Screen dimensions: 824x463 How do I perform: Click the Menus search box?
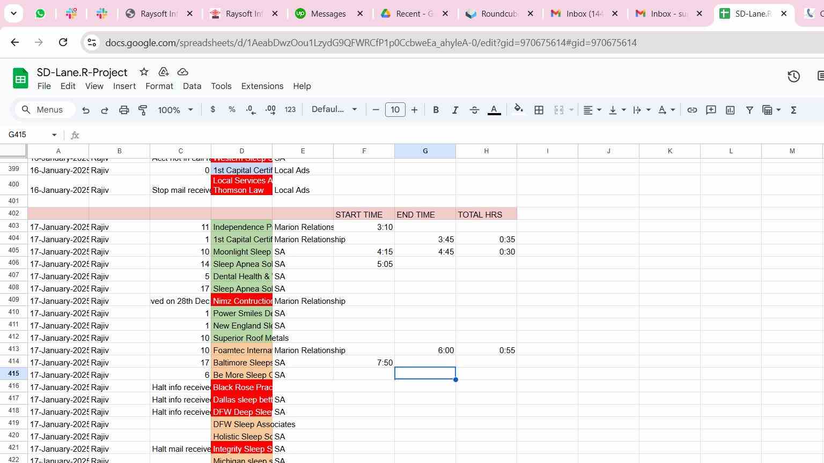pos(44,110)
